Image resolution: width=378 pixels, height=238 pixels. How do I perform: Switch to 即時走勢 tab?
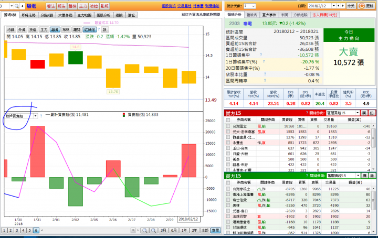click(29, 15)
